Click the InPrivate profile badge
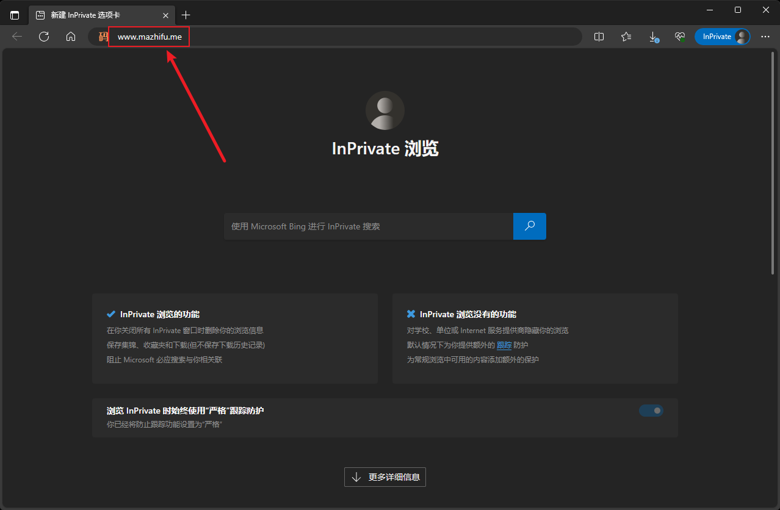780x510 pixels. [x=723, y=37]
